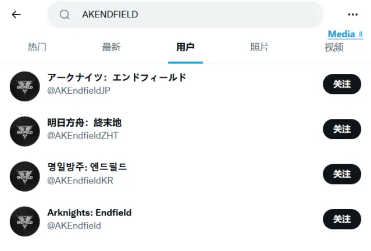The height and width of the screenshot is (251, 371).
Task: Follow the @AKEndfieldJP account
Action: pos(342,84)
